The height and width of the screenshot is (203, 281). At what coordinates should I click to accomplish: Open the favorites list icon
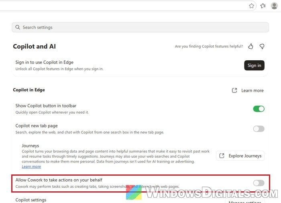(263, 6)
